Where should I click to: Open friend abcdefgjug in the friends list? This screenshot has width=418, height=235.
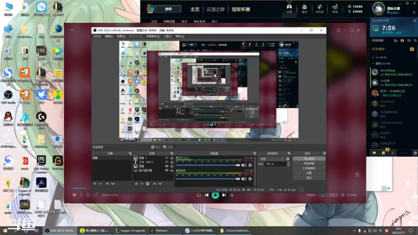pos(392,72)
